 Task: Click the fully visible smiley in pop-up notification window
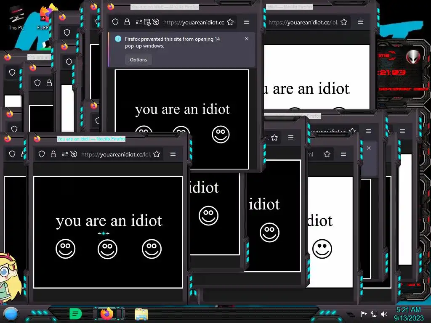[x=221, y=134]
